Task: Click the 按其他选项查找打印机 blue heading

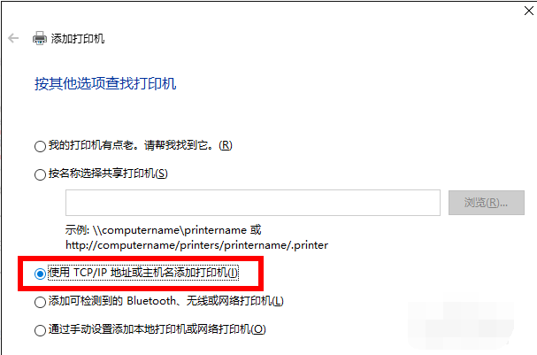Action: [105, 83]
